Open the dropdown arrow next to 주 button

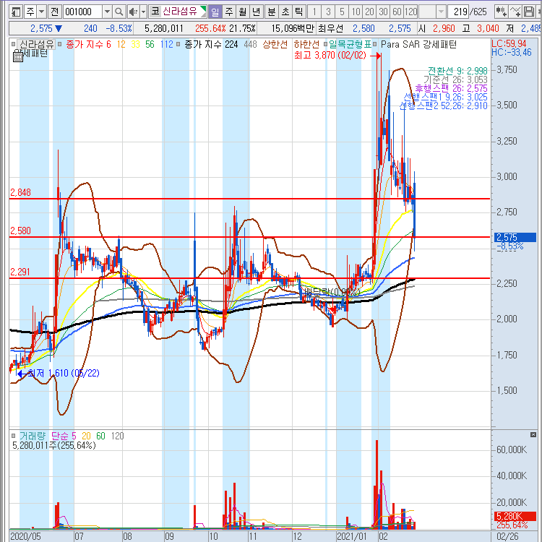point(41,12)
